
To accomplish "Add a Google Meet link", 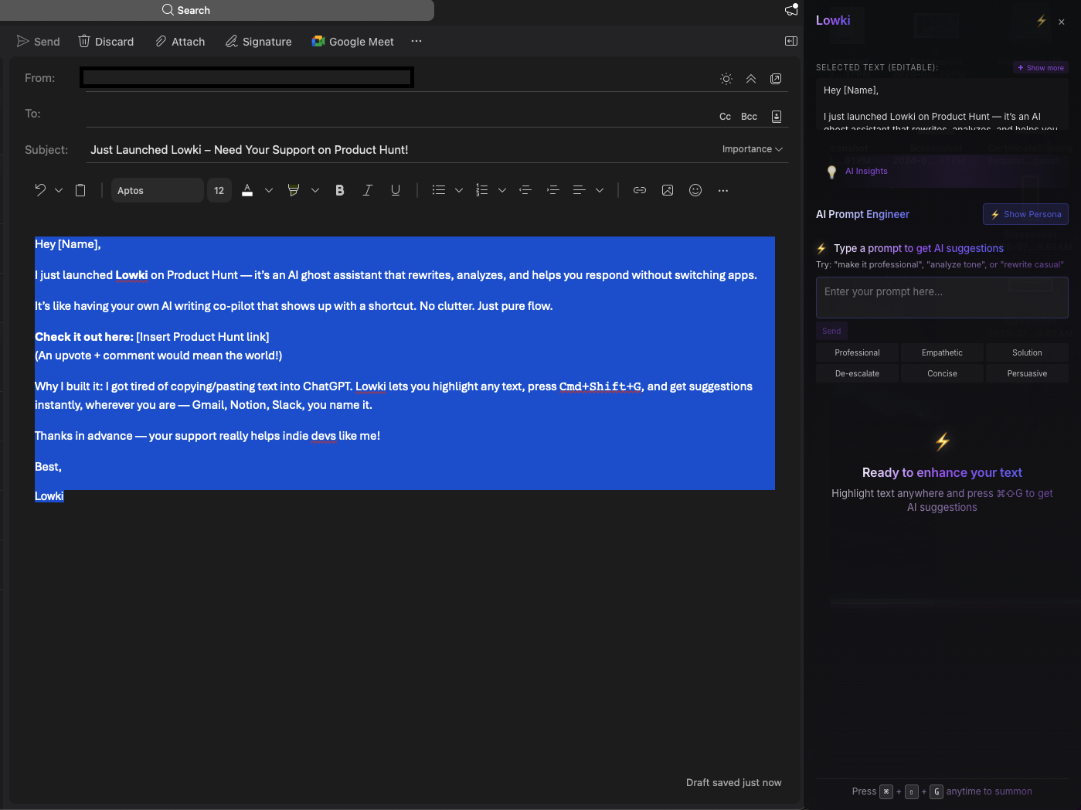I will (x=352, y=42).
